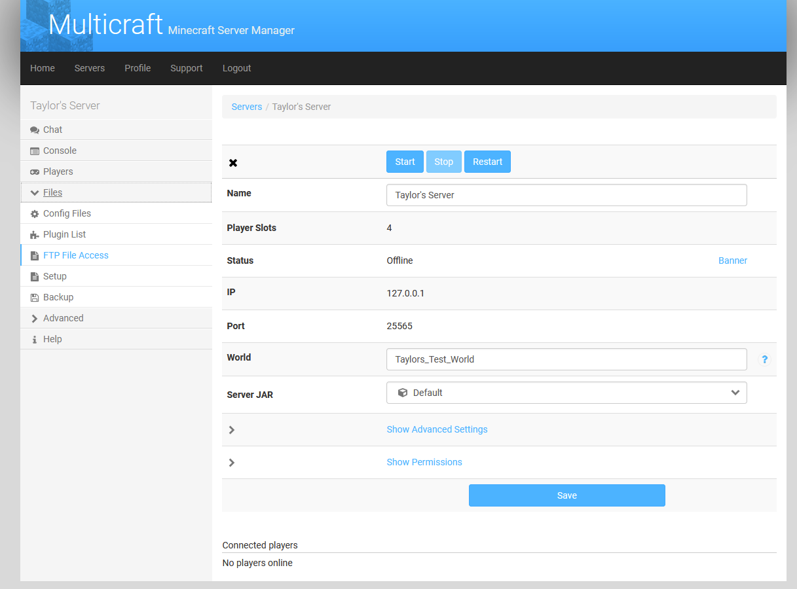This screenshot has width=797, height=589.
Task: Click the Config Files gear icon
Action: [x=34, y=213]
